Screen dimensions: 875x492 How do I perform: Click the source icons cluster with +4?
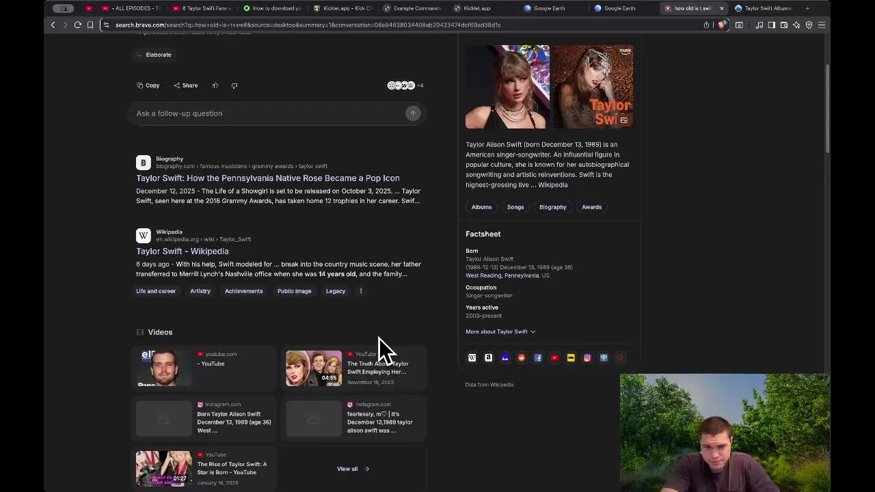[405, 85]
